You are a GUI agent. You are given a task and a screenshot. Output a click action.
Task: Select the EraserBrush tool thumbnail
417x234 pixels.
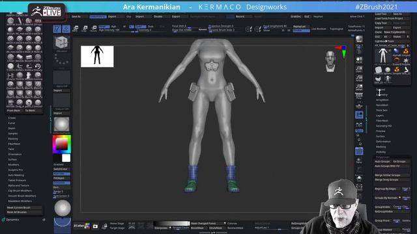(396, 60)
